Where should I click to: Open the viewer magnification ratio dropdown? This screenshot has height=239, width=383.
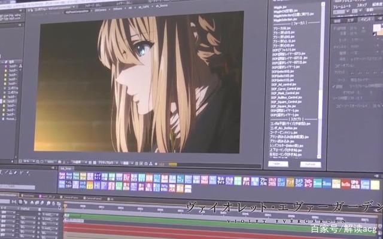click(29, 161)
